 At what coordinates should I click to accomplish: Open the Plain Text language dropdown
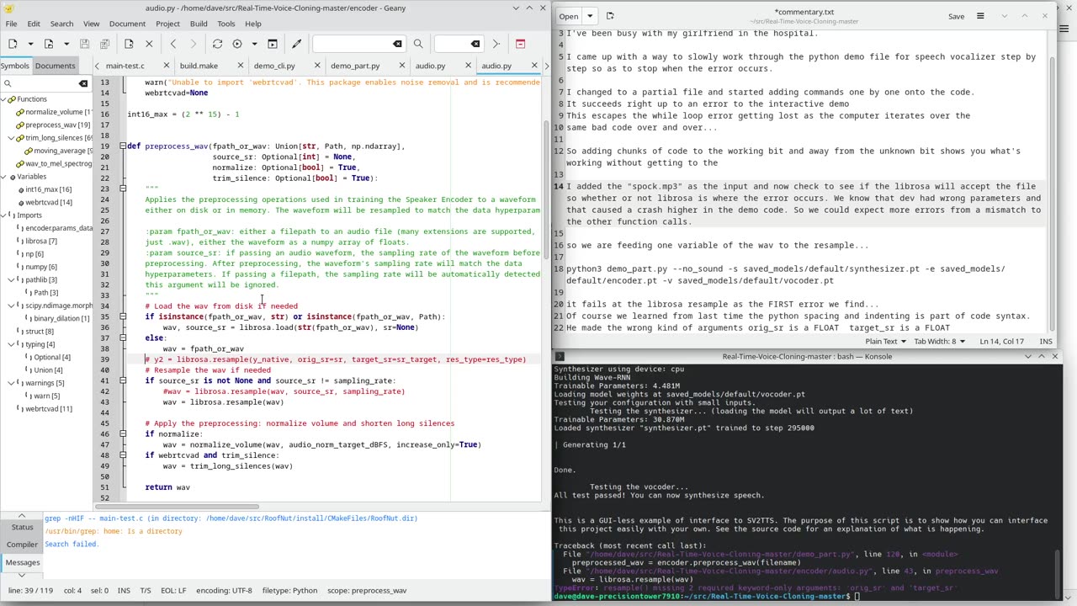click(x=886, y=342)
